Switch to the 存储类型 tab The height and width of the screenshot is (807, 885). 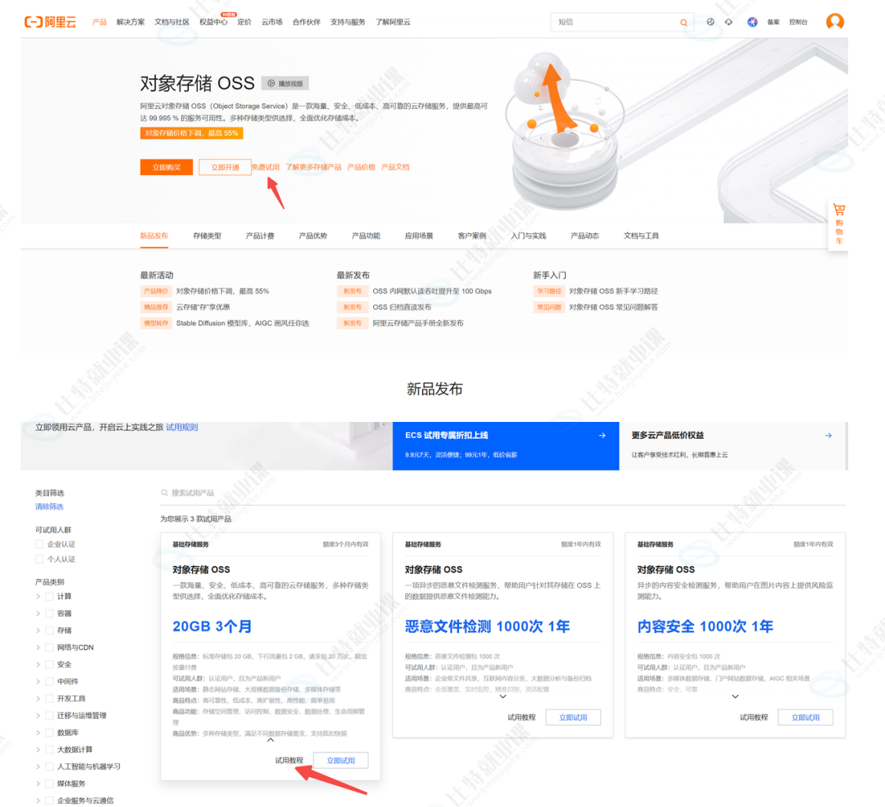click(x=207, y=236)
